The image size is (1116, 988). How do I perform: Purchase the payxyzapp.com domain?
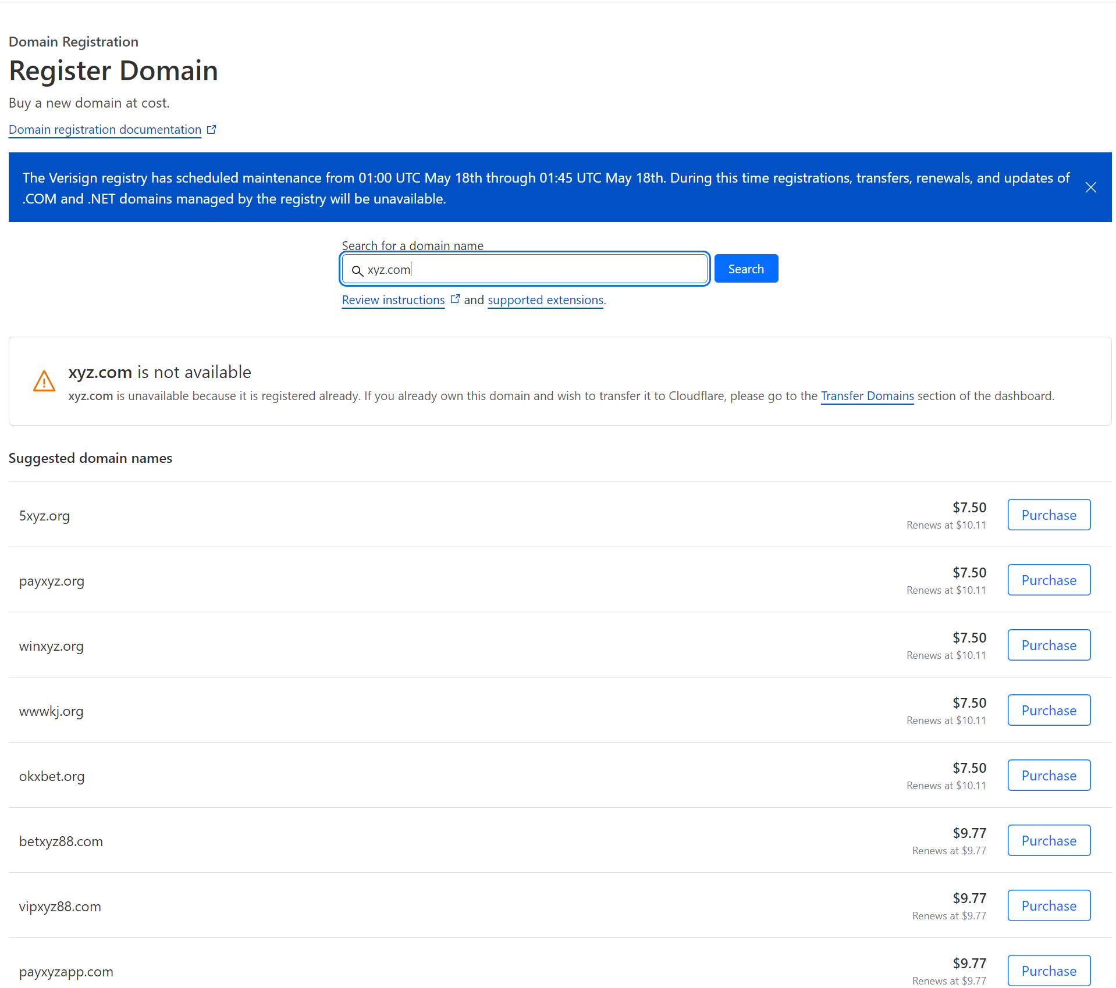[x=1048, y=970]
